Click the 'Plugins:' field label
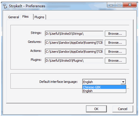 click(x=36, y=60)
